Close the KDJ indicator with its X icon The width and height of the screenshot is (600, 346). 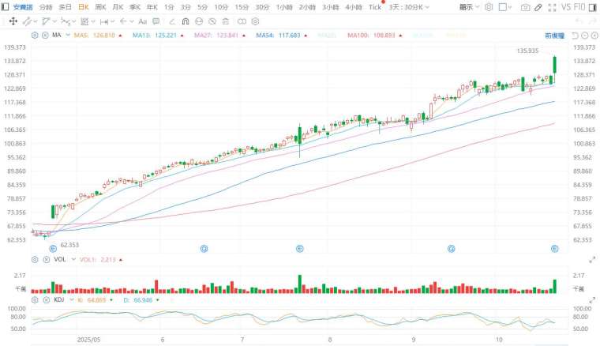coord(46,300)
